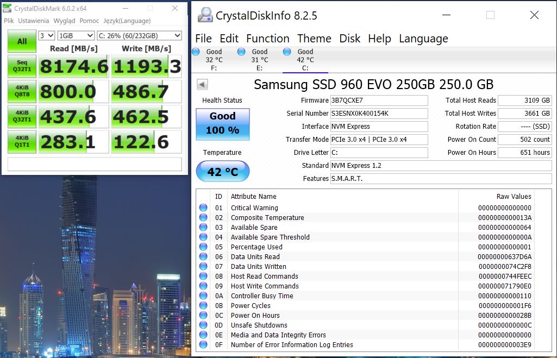Click the Power On Hours value 651 hours
This screenshot has width=557, height=358.
525,152
